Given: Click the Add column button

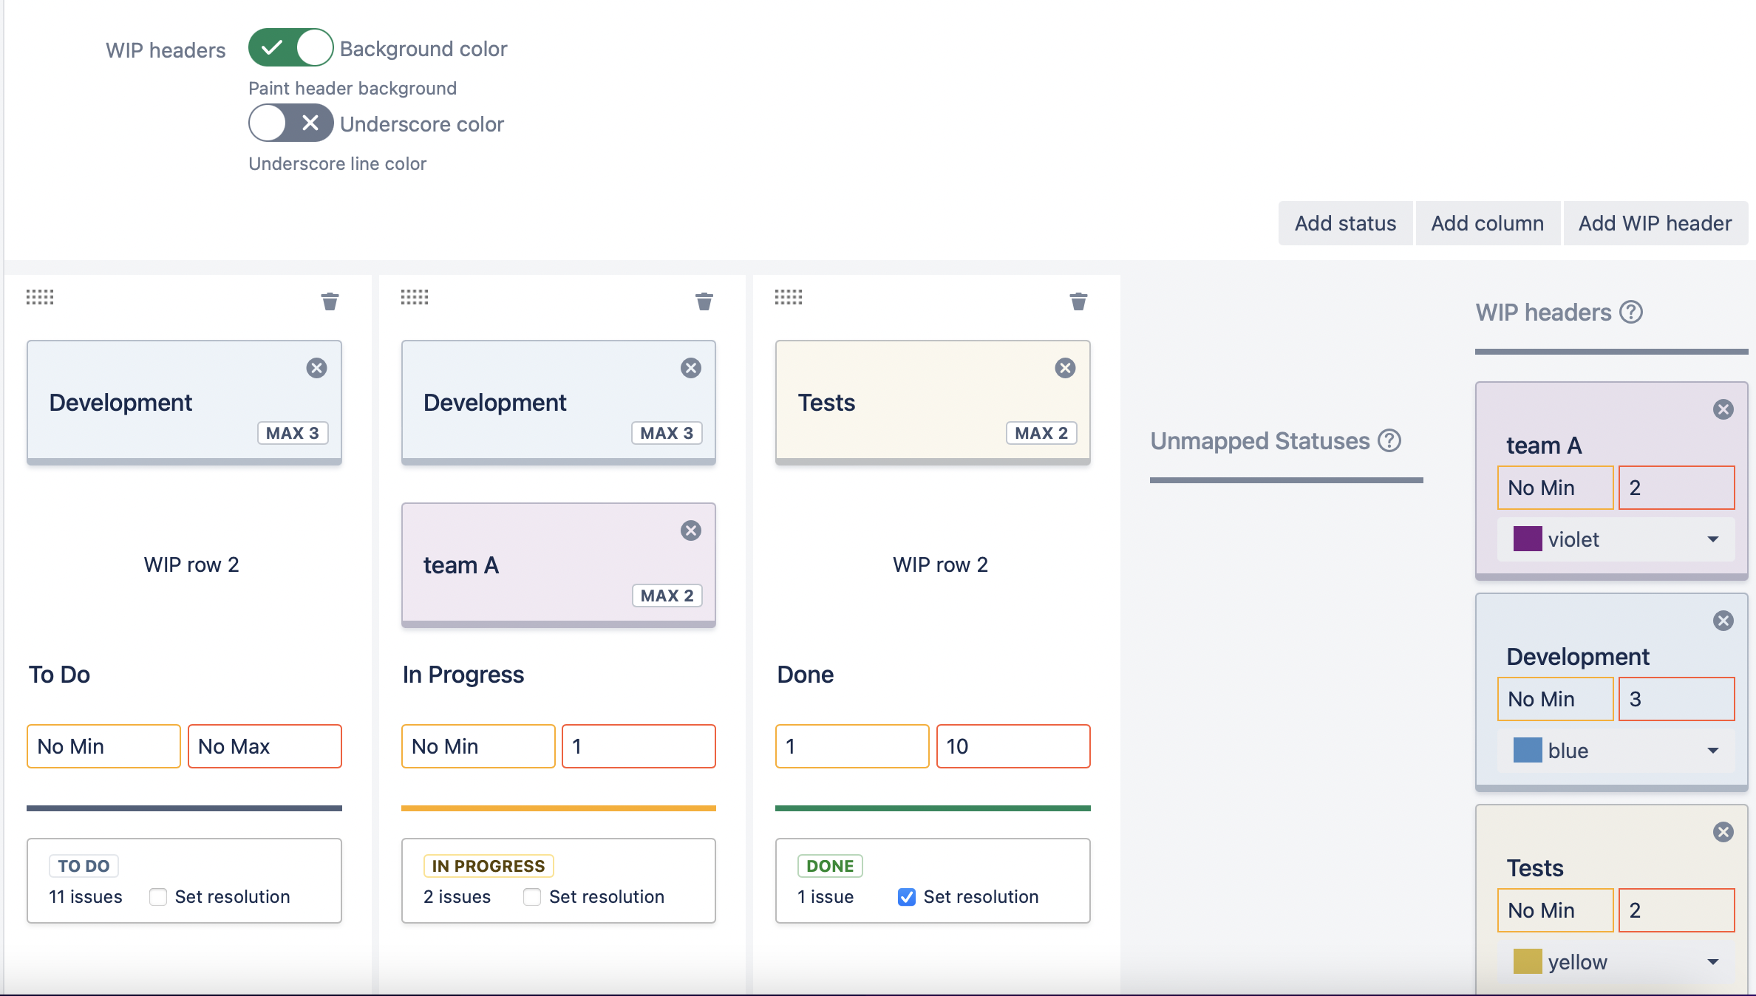Looking at the screenshot, I should (x=1487, y=223).
